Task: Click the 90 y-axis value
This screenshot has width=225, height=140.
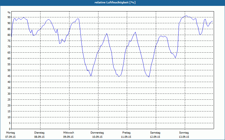Action: tap(9, 23)
